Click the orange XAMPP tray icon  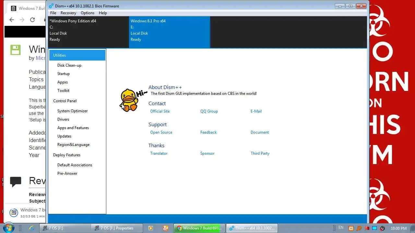[351, 228]
